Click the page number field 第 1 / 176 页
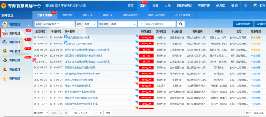This screenshot has width=266, height=117. [81, 113]
